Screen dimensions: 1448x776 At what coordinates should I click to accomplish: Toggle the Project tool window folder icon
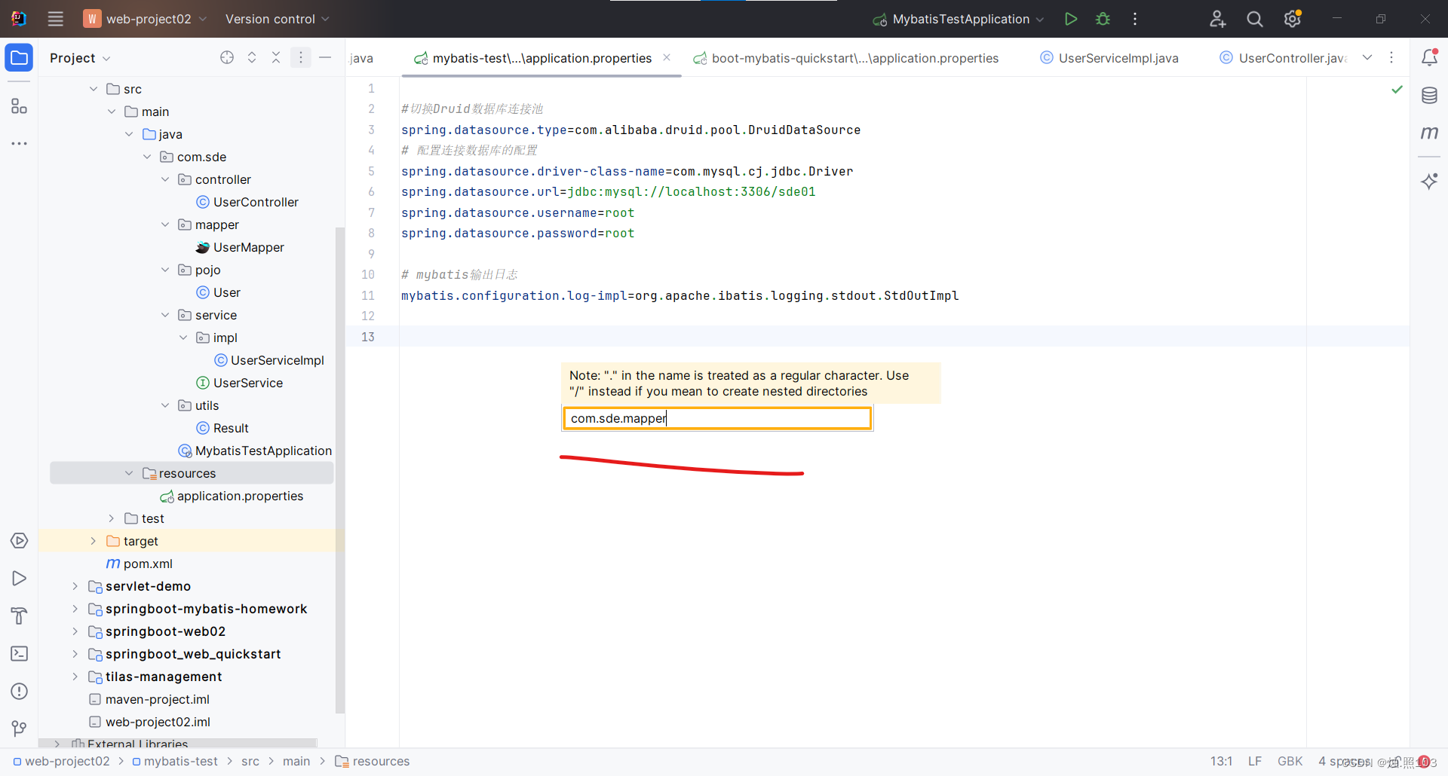19,57
